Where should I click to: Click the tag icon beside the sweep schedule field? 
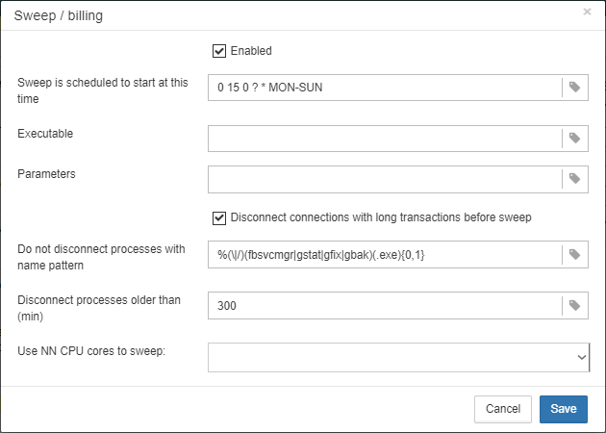coord(574,88)
